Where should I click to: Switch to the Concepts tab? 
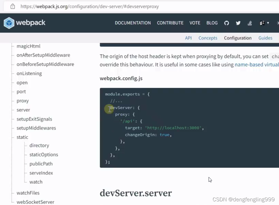(208, 38)
